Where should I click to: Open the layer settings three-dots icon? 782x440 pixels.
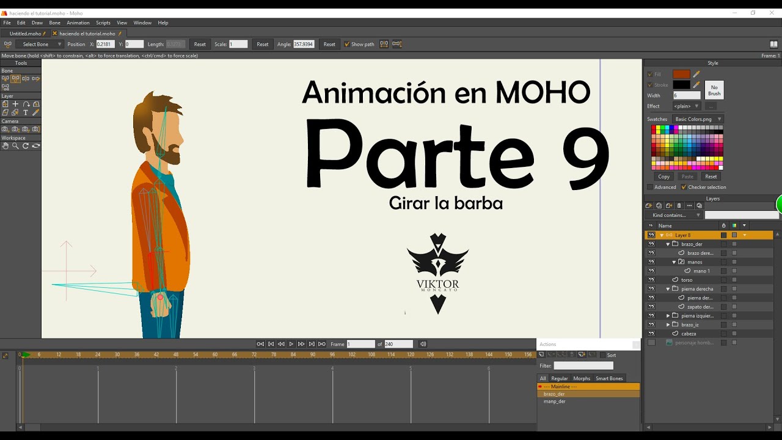[689, 206]
